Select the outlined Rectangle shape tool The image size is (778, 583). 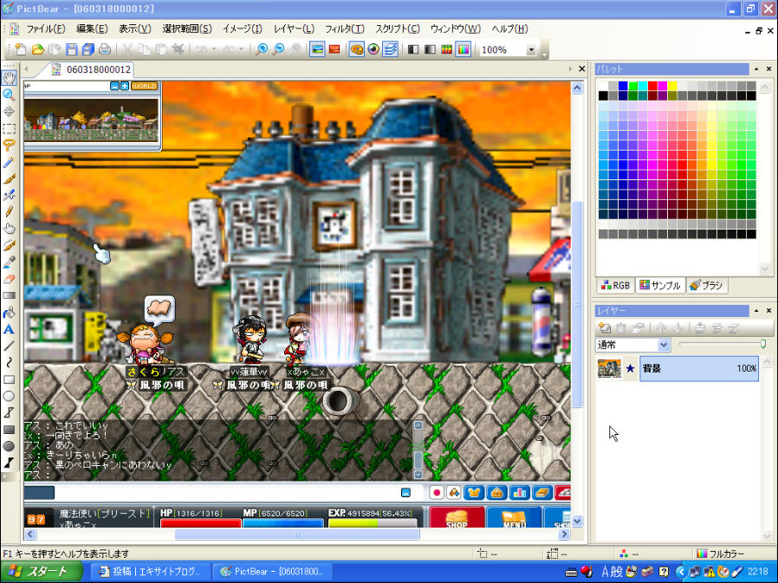point(9,379)
